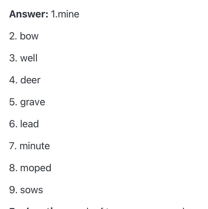Click the number "6." before lead

click(x=13, y=124)
